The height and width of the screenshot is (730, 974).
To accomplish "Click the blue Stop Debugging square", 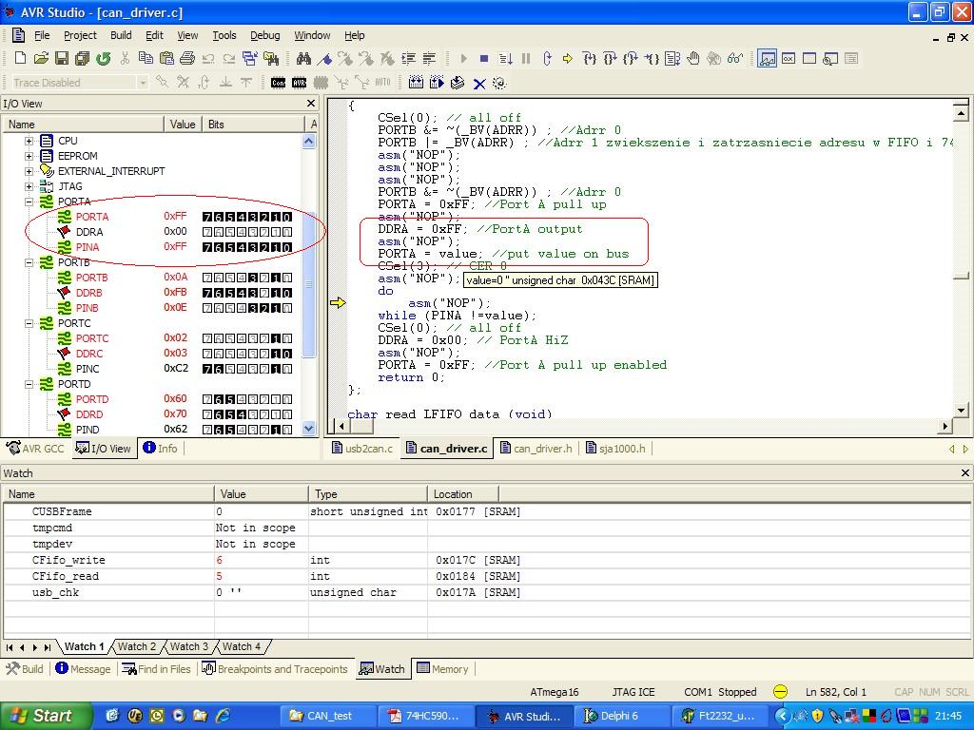I will (x=484, y=59).
